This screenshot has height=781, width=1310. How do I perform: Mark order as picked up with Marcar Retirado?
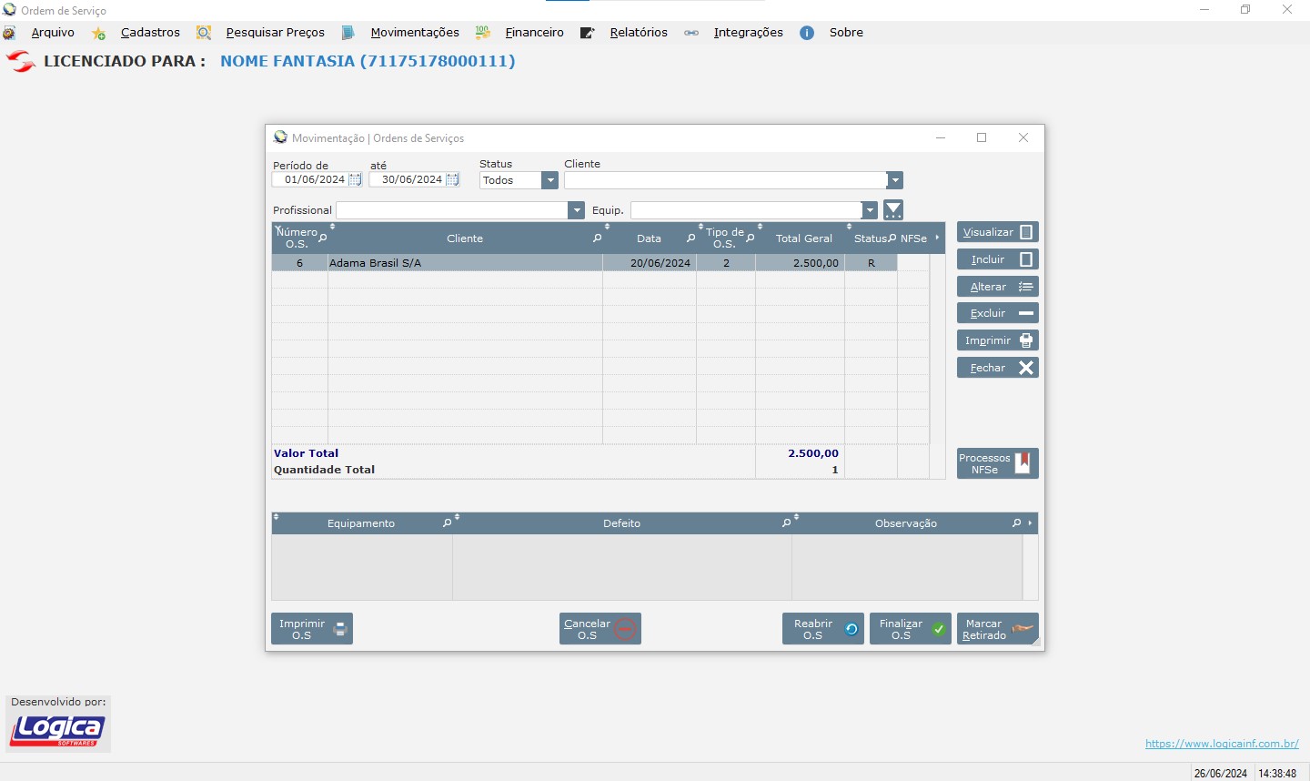[x=997, y=629]
